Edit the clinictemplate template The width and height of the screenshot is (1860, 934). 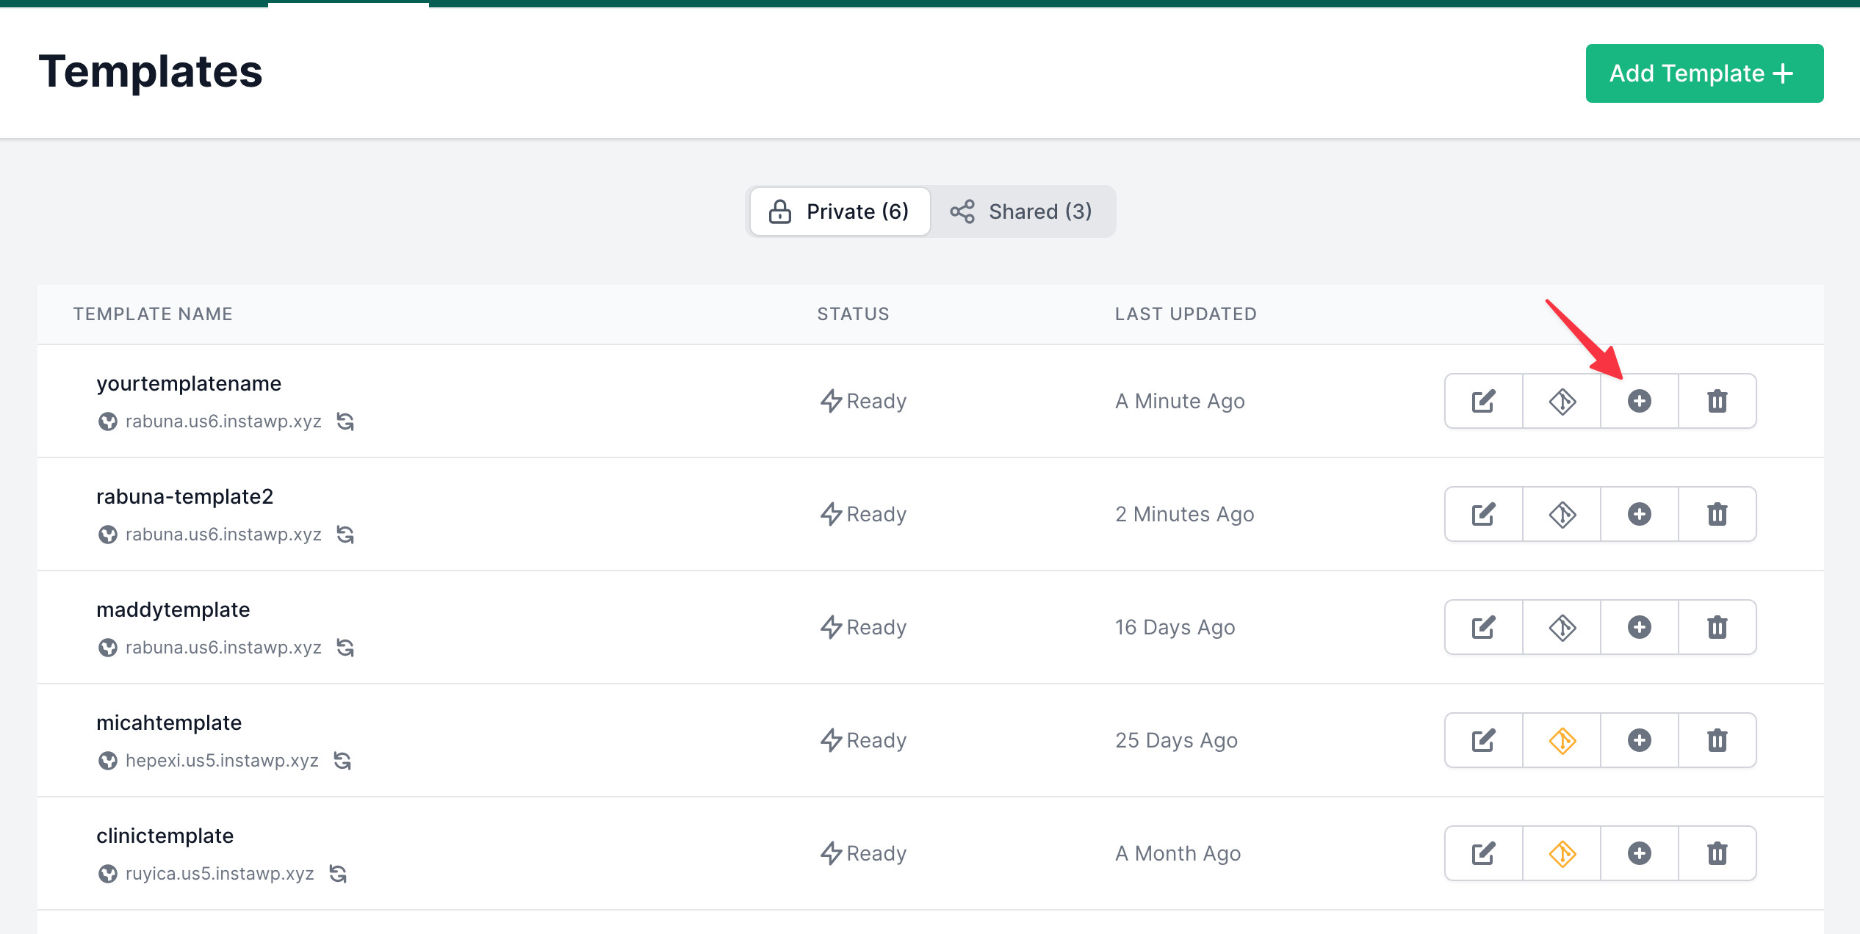pos(1484,853)
